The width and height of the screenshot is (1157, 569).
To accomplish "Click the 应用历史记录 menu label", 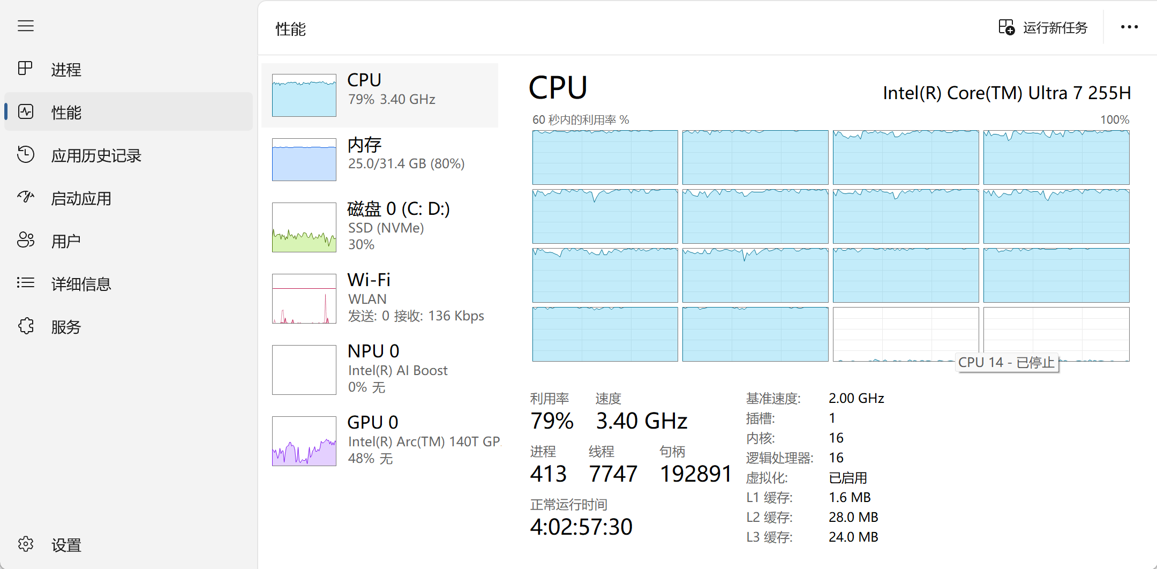I will [x=96, y=155].
